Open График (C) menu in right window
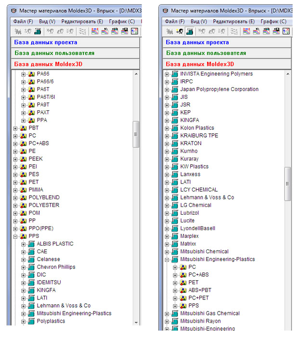The image size is (299, 337). coord(273,22)
